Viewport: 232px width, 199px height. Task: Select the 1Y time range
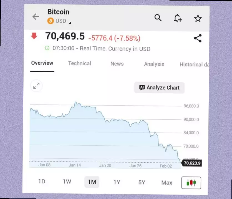(x=117, y=182)
